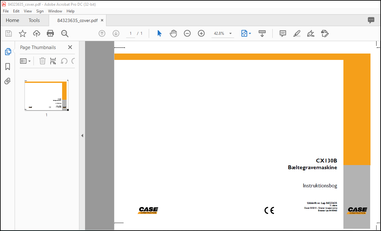
Task: Delete selected page with trash icon
Action: (42, 61)
